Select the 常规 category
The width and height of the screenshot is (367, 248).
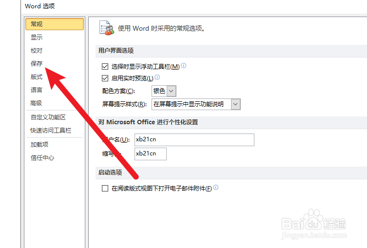click(55, 24)
